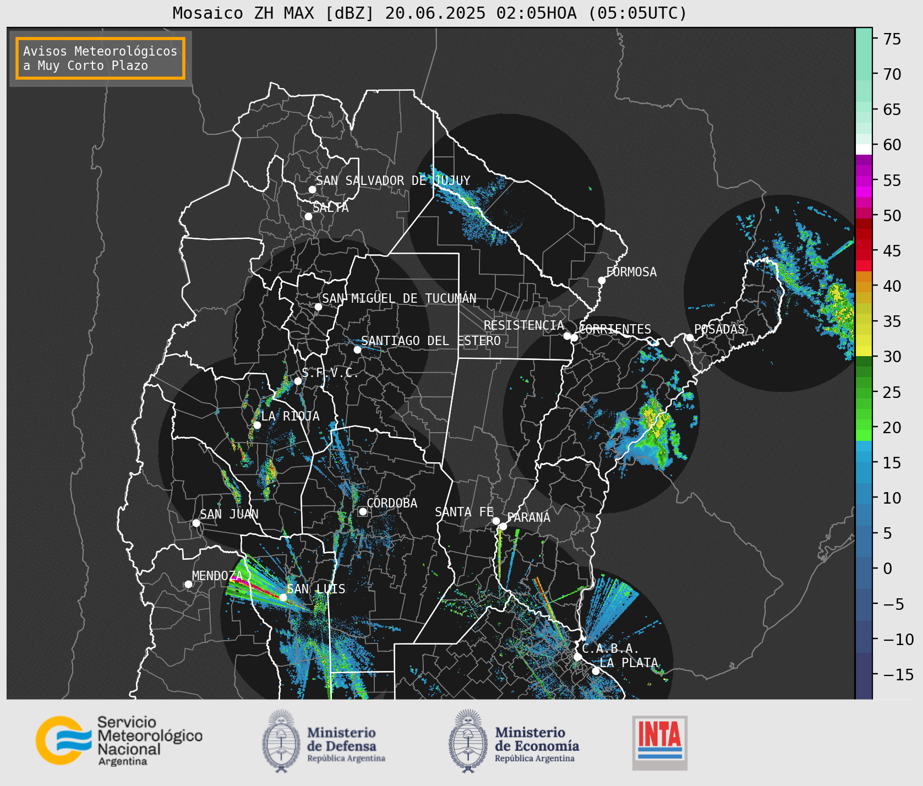923x786 pixels.
Task: Select the San Juan city marker
Action: (x=196, y=523)
